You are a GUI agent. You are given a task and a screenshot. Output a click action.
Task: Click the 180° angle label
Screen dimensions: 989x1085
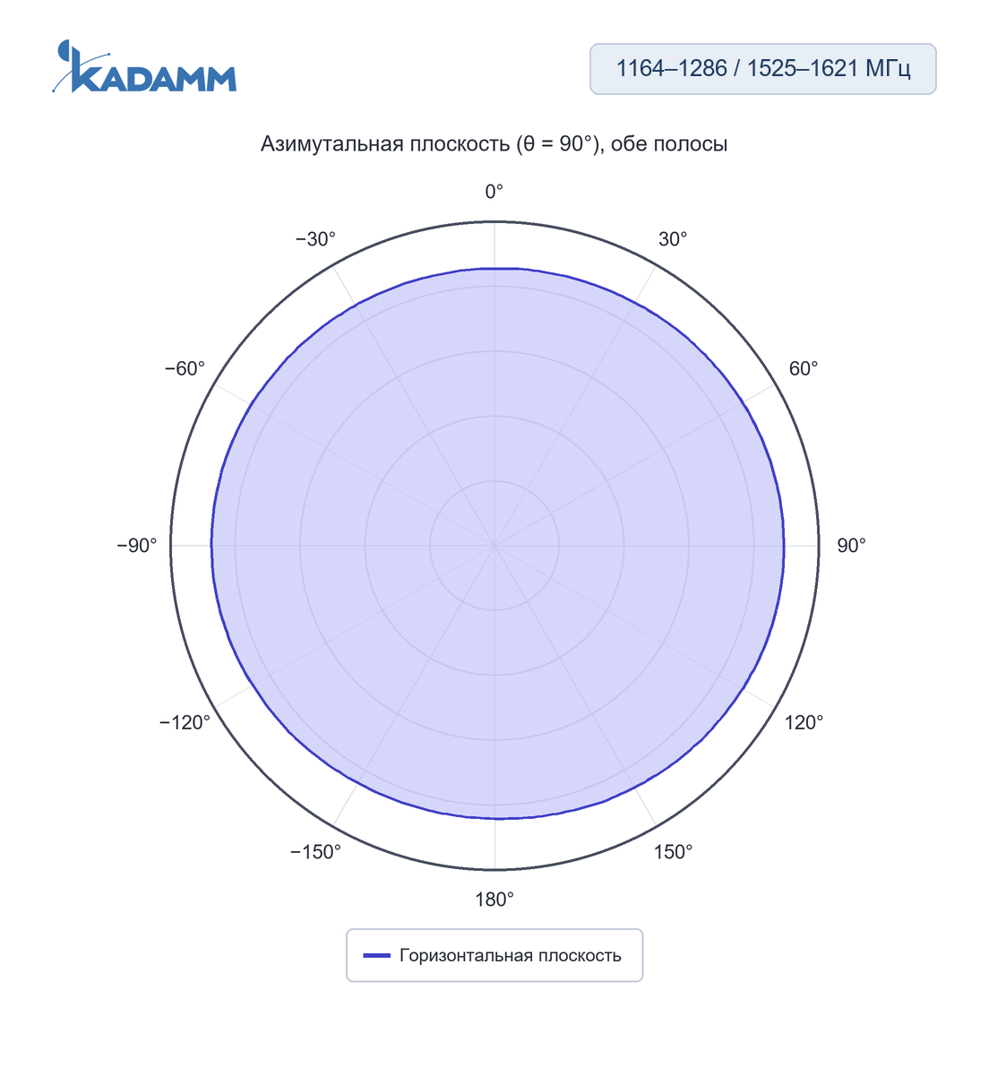(494, 900)
